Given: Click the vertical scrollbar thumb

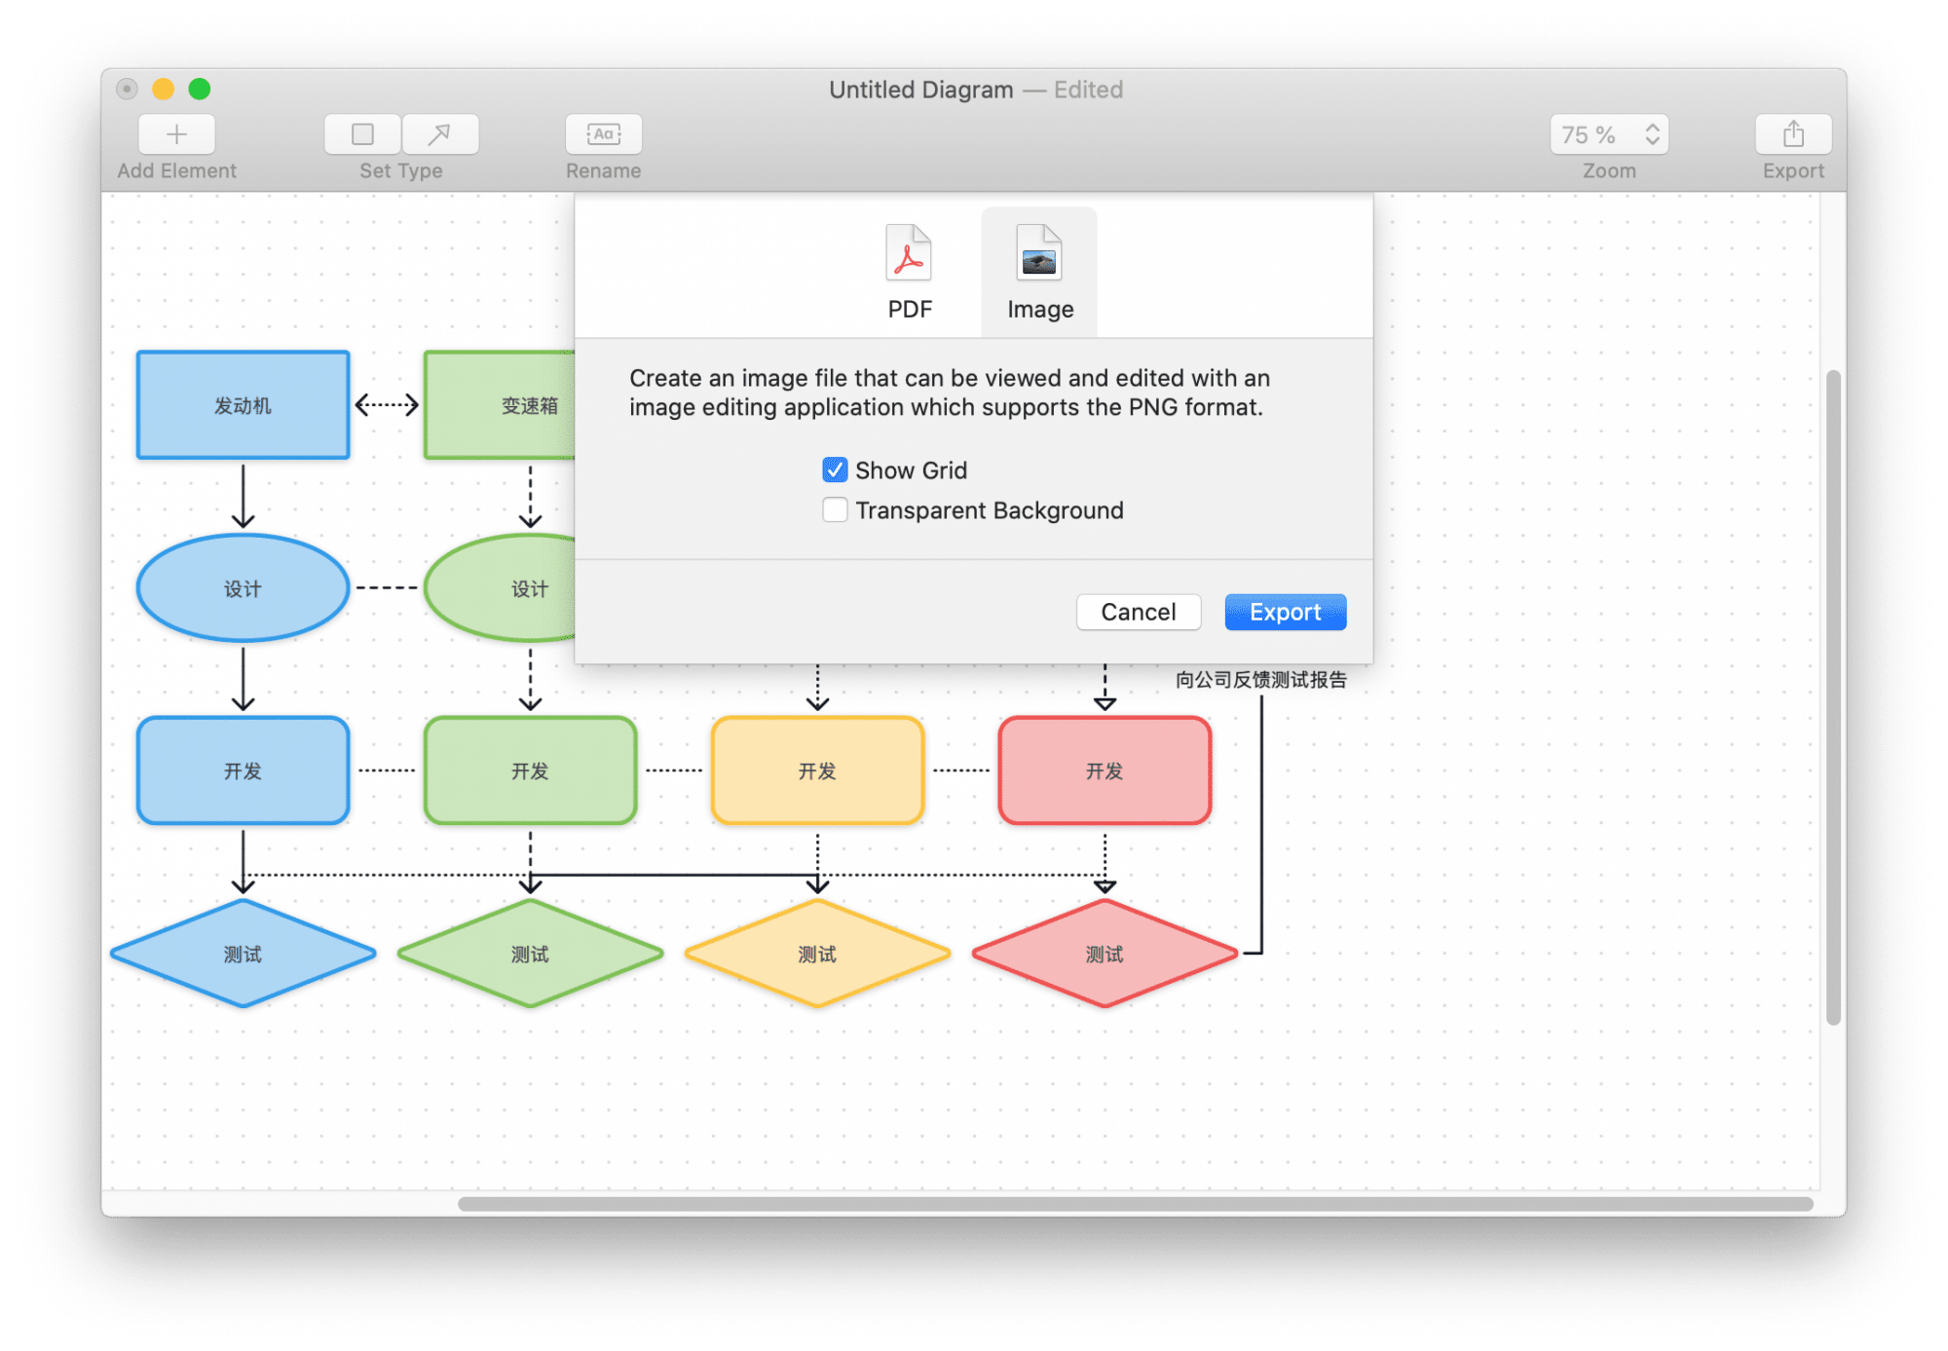Looking at the screenshot, I should [x=1833, y=697].
